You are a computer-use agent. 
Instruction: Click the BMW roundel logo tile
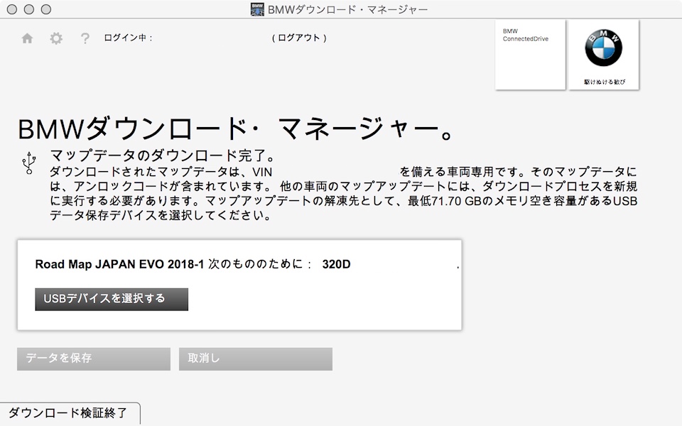point(604,55)
